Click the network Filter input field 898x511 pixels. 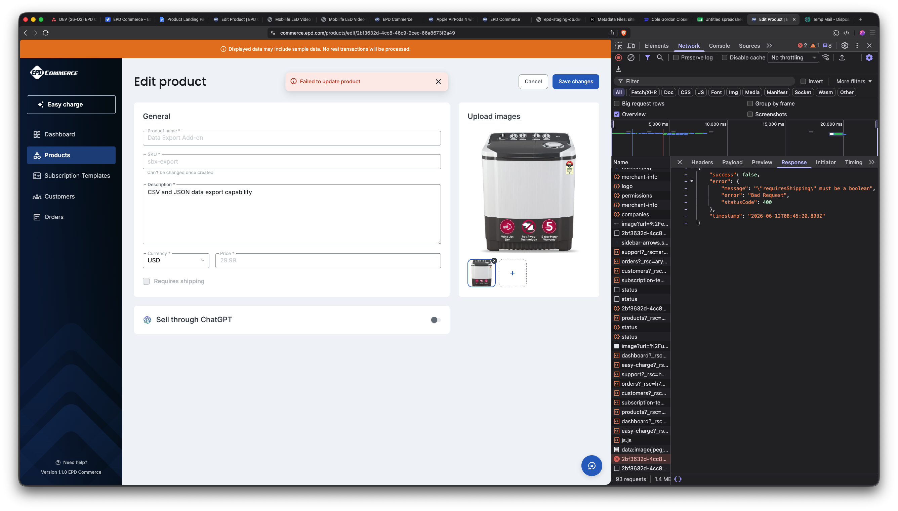704,81
